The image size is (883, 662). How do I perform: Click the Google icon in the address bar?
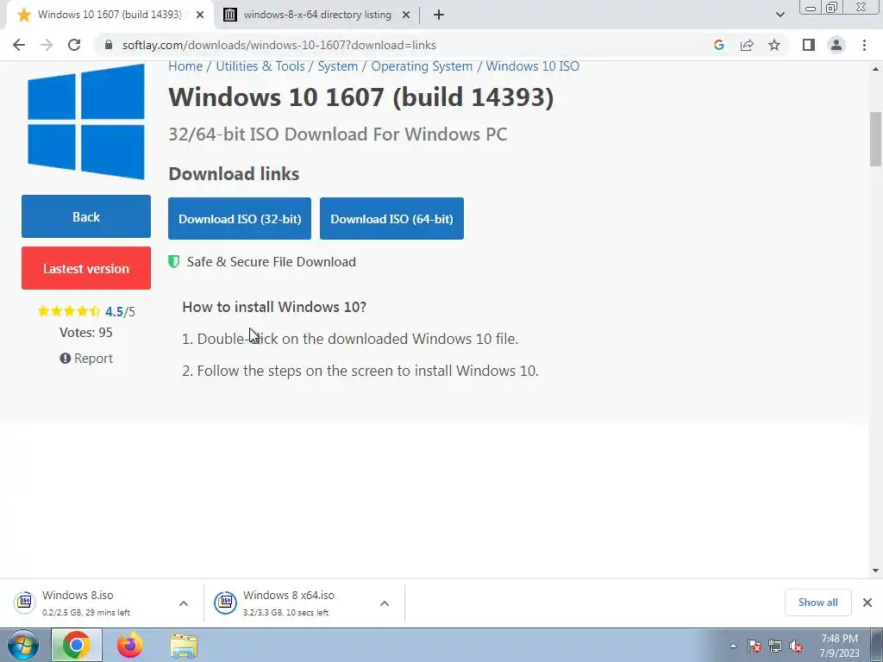pos(718,45)
